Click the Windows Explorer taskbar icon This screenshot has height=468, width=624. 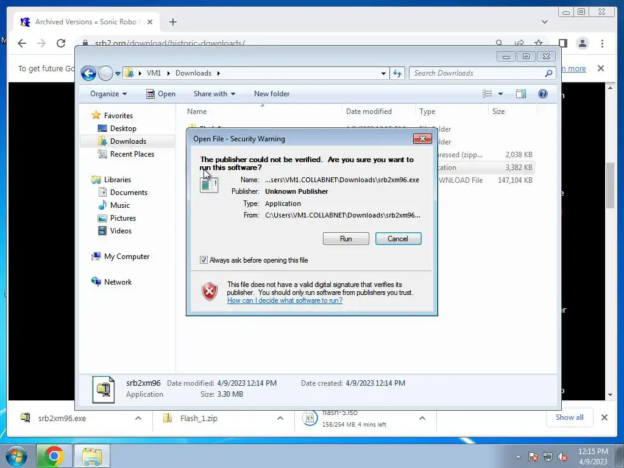pos(92,456)
